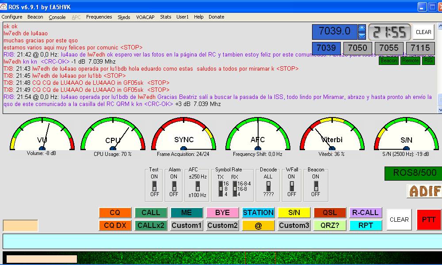Switch the RX symbol rate slider

235,189
